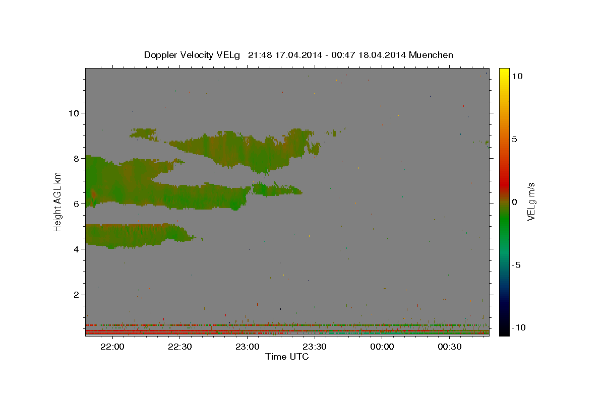
Task: Click the height tick label '2'
Action: tap(76, 295)
